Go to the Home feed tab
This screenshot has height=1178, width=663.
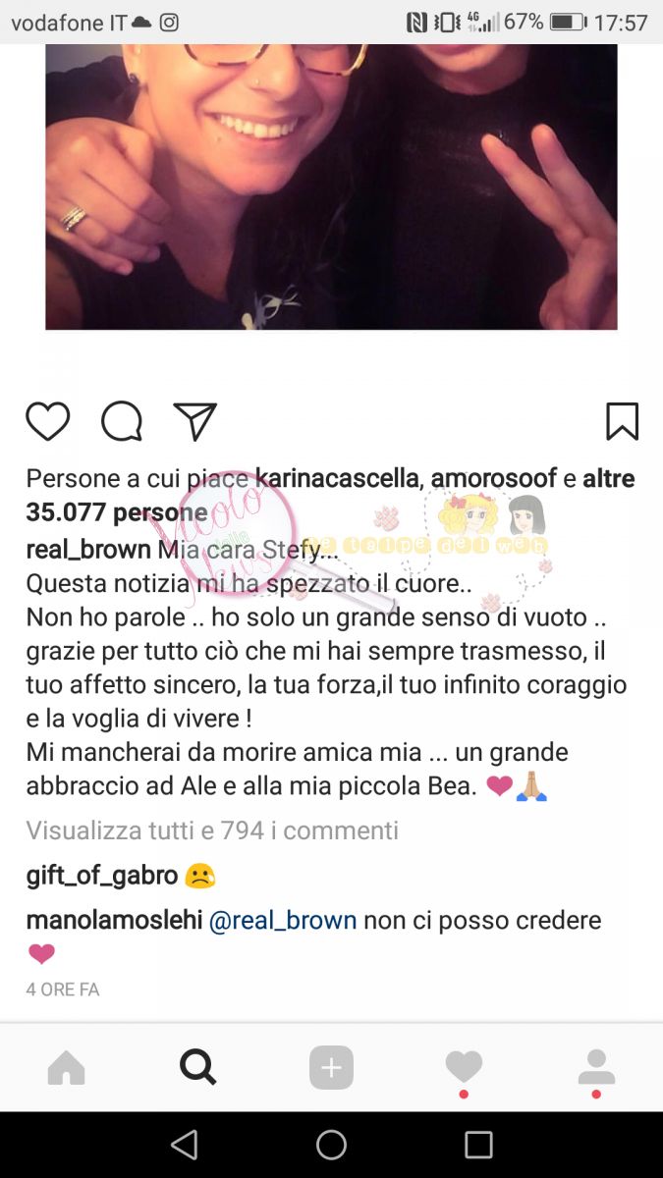pos(67,1068)
